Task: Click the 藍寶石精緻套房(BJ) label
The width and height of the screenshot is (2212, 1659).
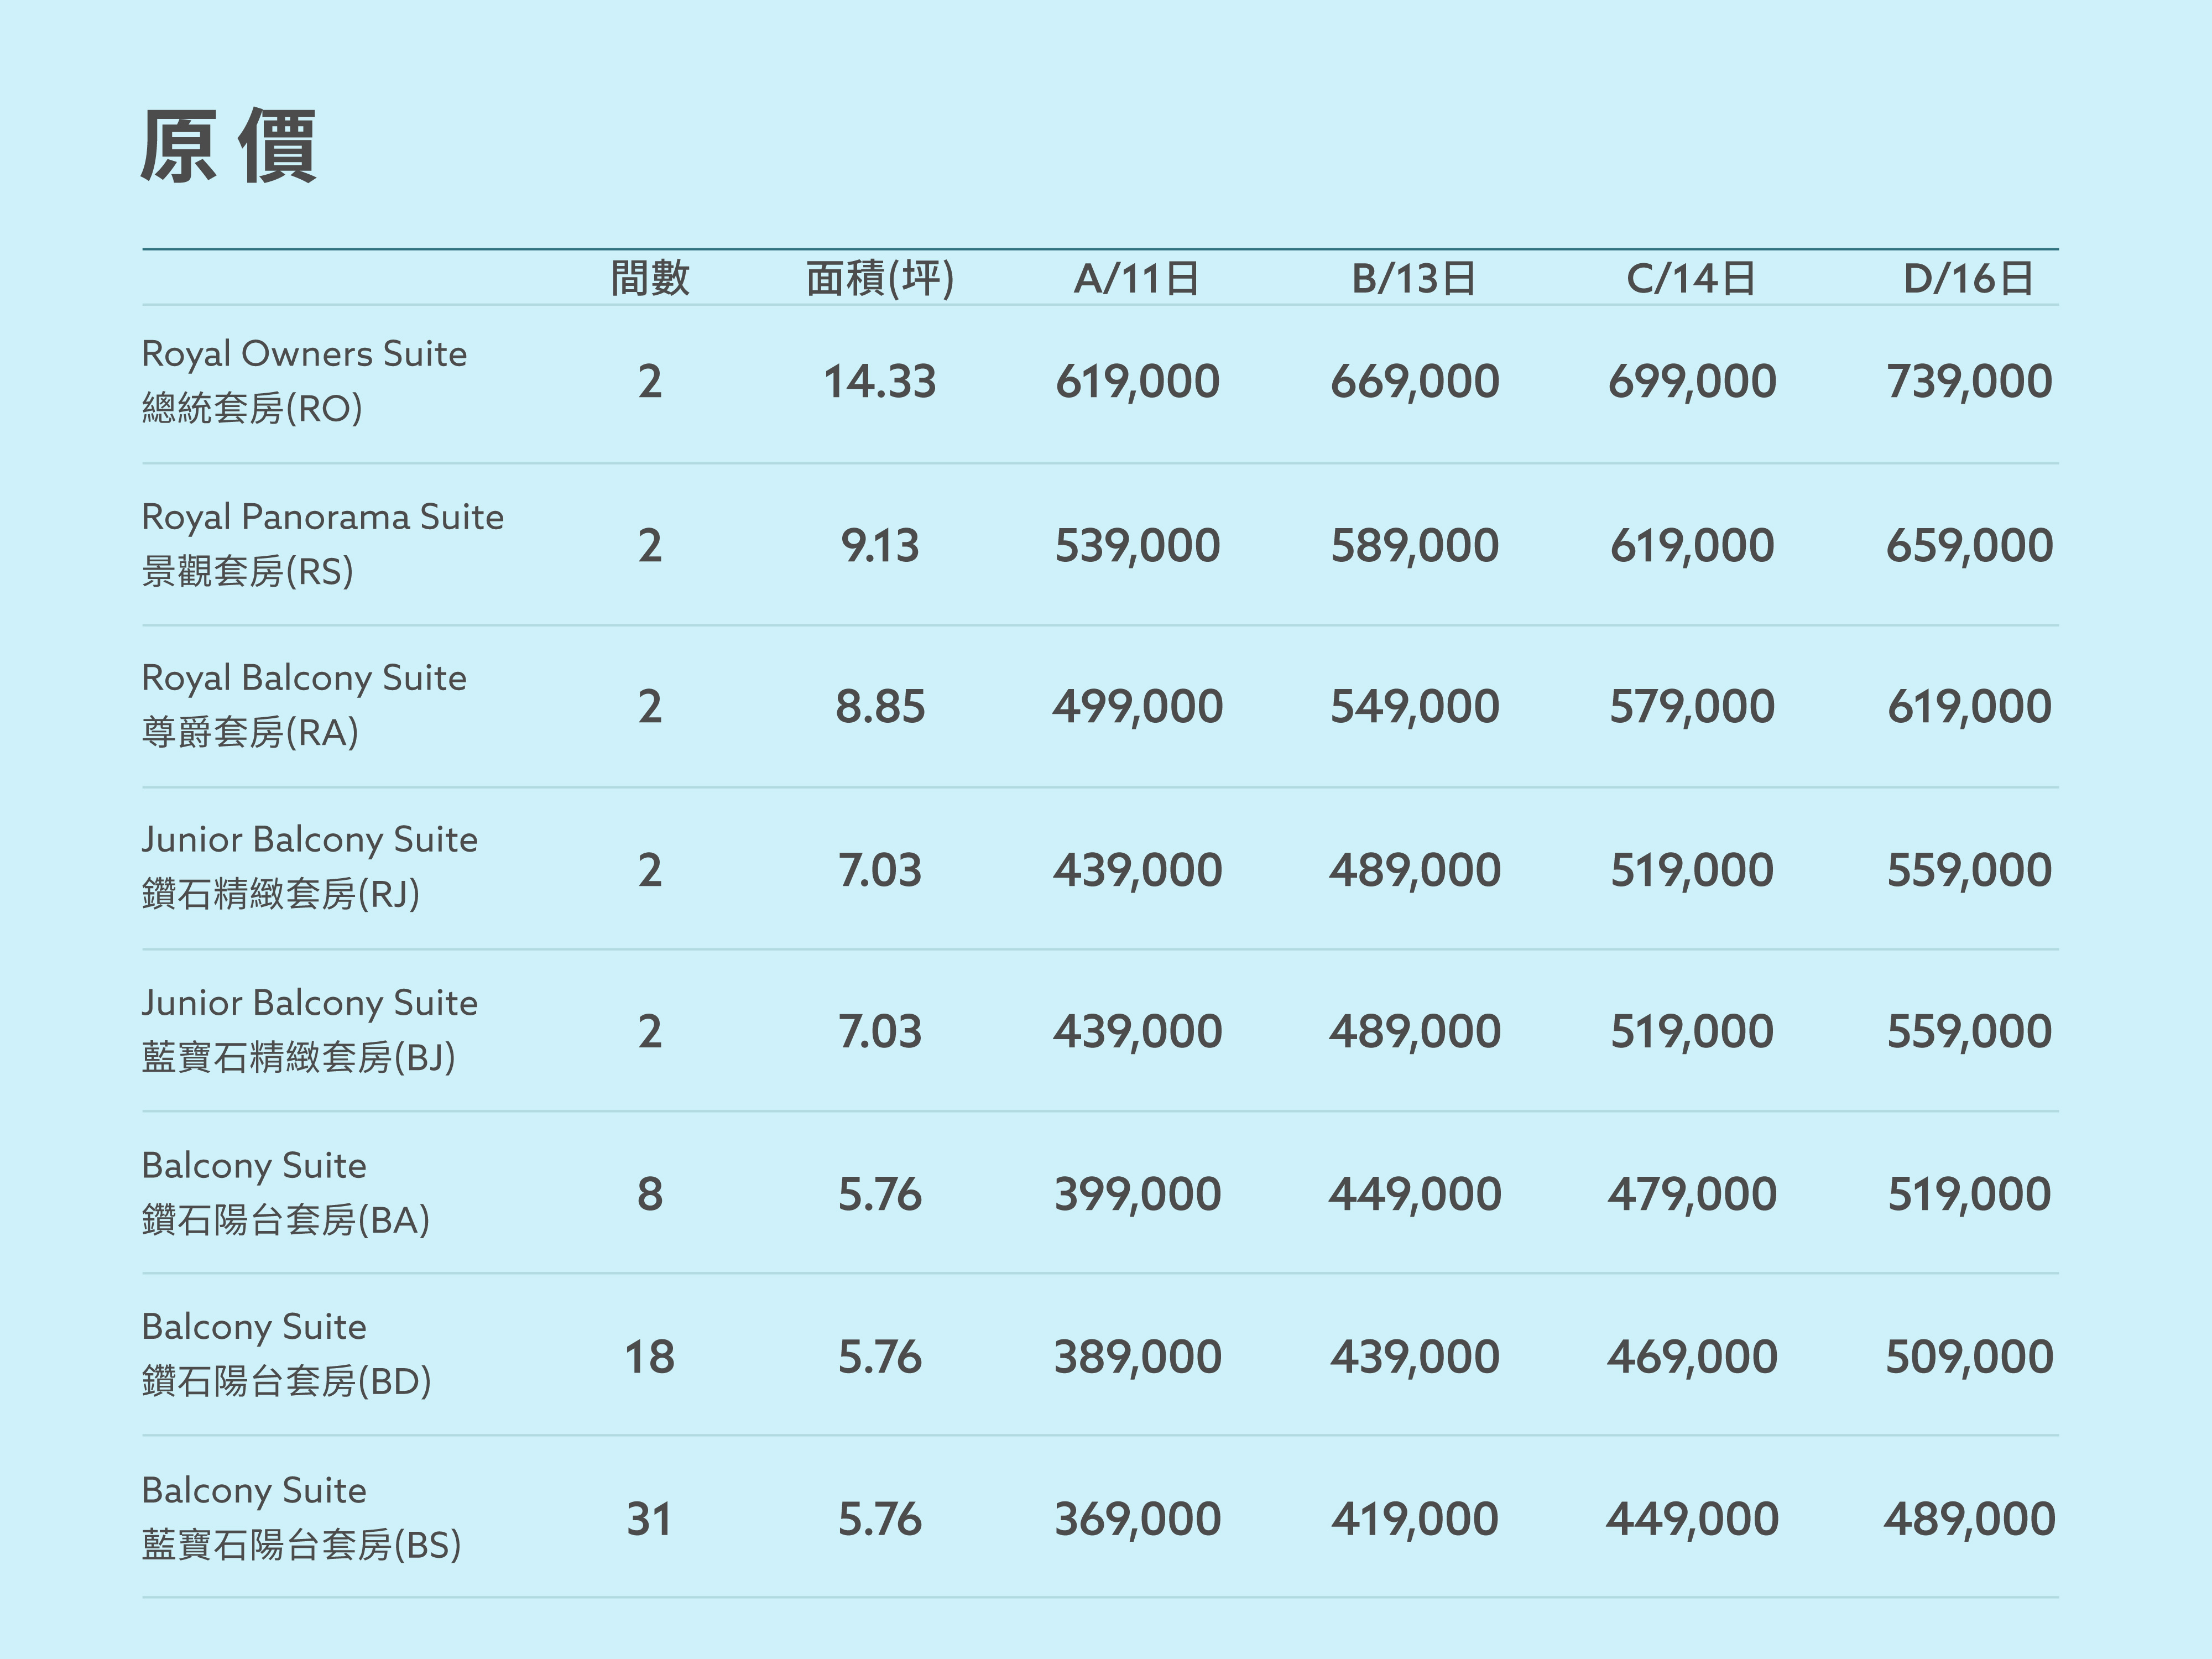Action: click(298, 1057)
